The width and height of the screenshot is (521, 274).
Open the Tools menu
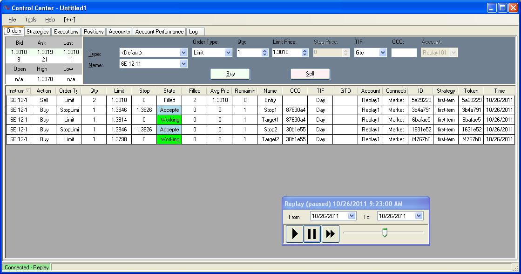[31, 20]
